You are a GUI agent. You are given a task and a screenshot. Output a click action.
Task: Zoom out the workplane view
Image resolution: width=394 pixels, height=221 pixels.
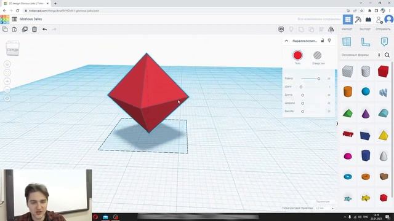pos(7,90)
